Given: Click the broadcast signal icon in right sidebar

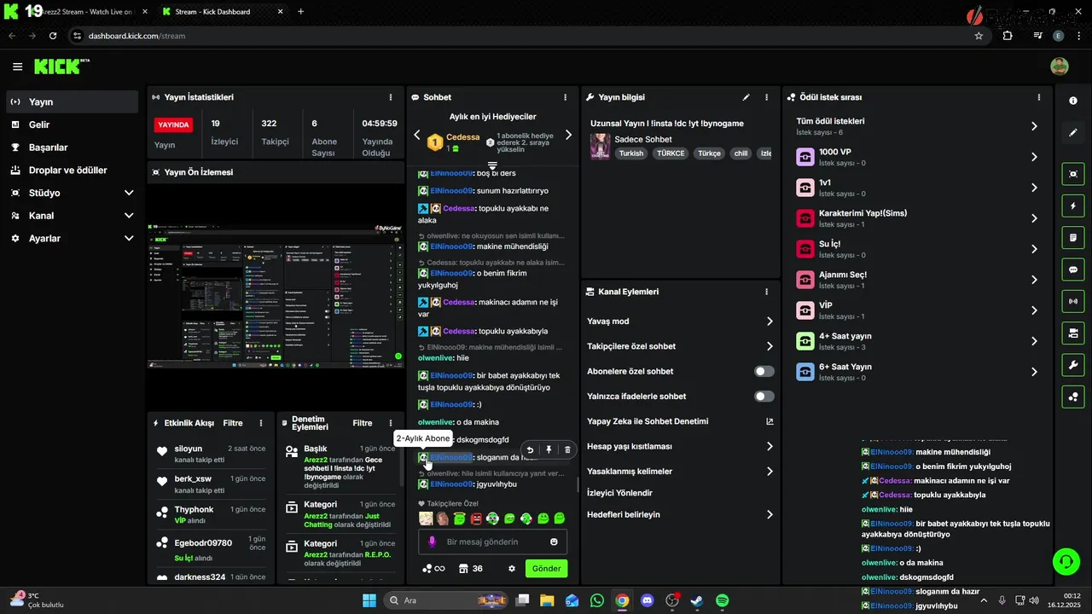Looking at the screenshot, I should tap(1072, 301).
